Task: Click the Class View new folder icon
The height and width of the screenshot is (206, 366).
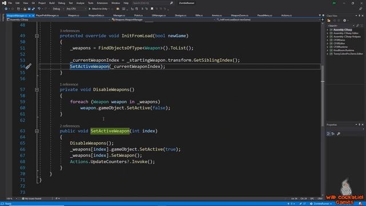Action: (x=329, y=21)
